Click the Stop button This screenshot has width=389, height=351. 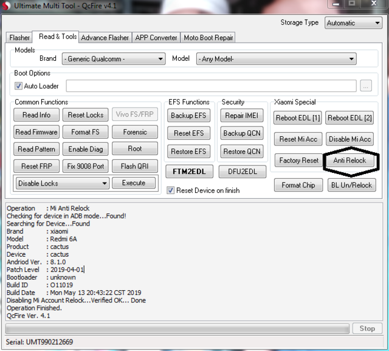click(367, 328)
